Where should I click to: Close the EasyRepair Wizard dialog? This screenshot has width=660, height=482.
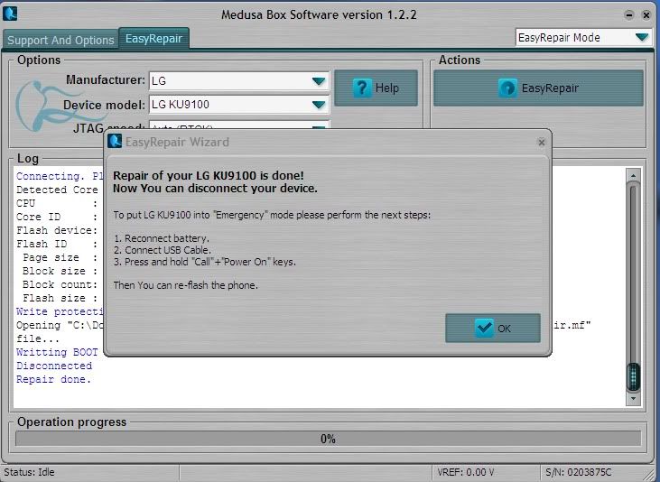[x=542, y=143]
